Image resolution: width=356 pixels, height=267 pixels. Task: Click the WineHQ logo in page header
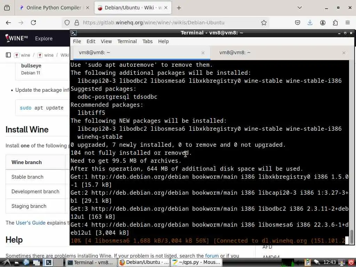(16, 38)
